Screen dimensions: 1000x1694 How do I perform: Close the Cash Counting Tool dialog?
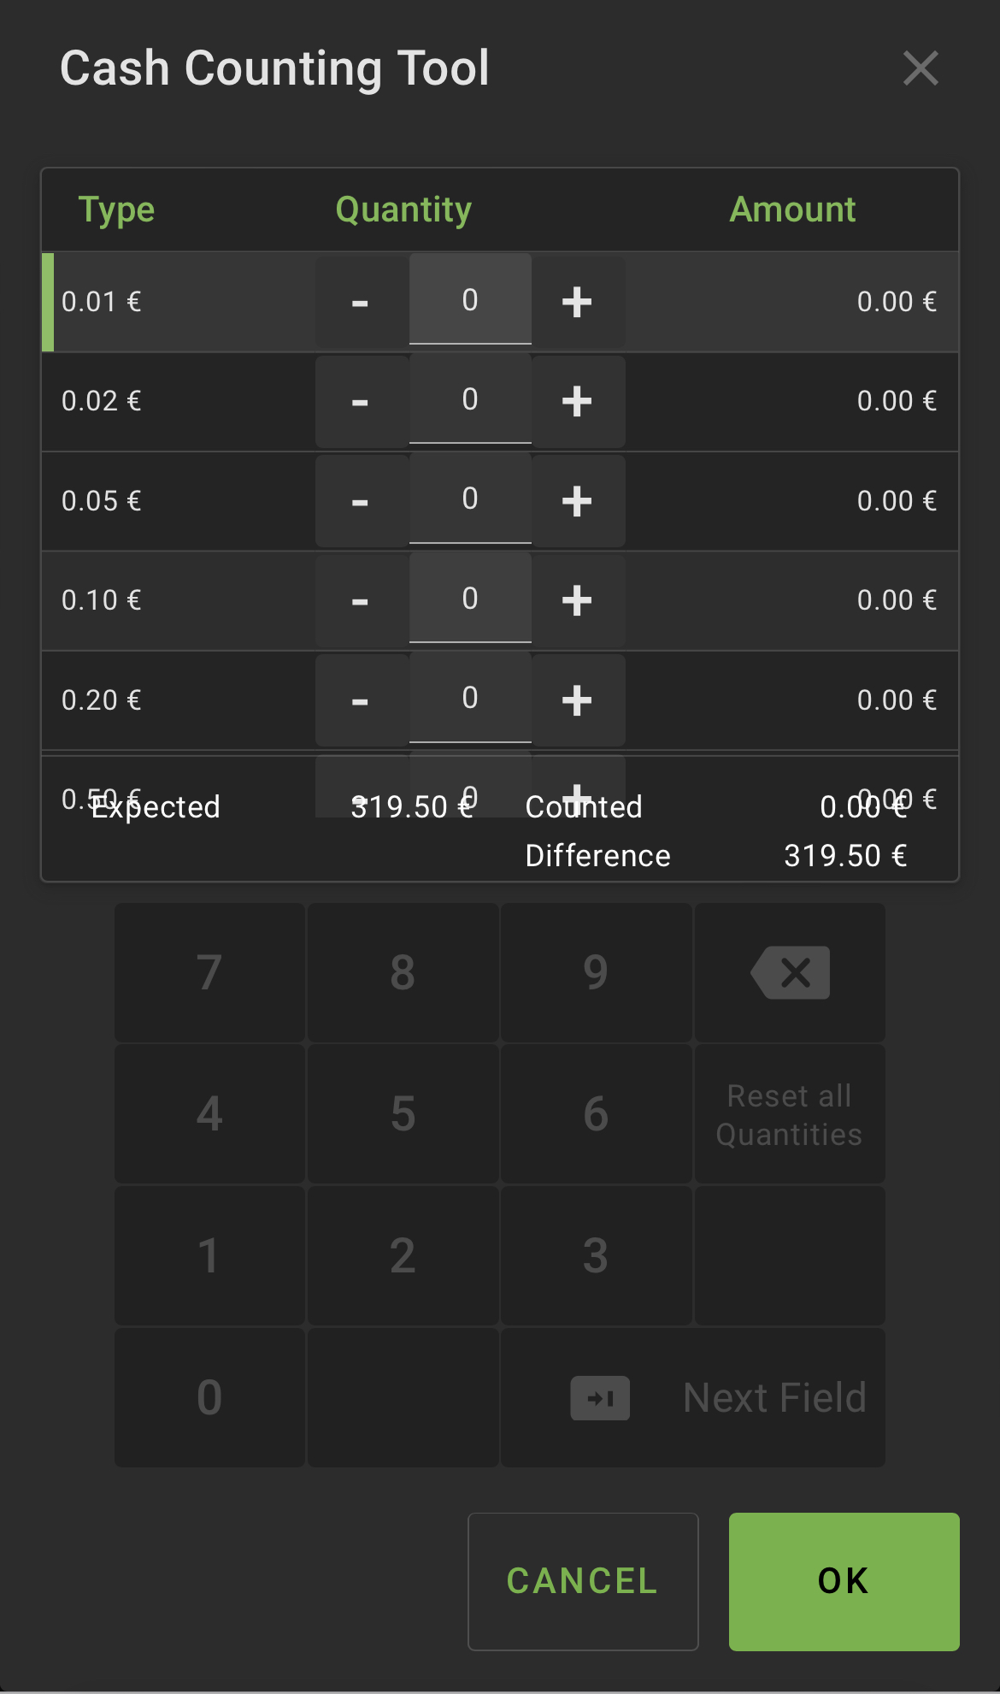point(921,68)
